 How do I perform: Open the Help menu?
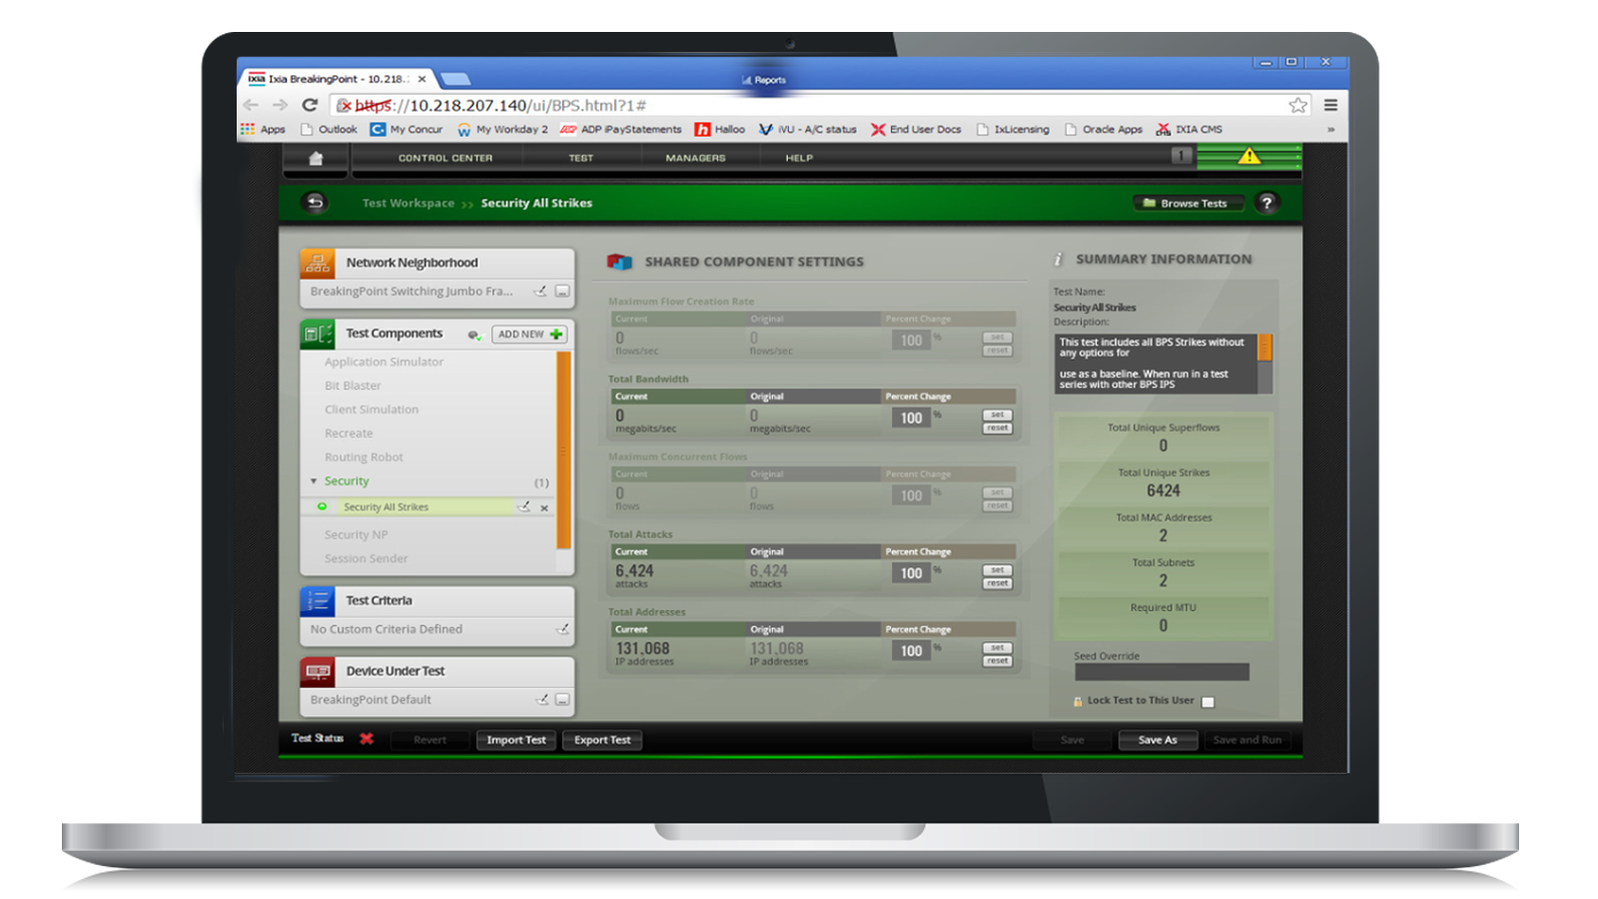pos(799,158)
